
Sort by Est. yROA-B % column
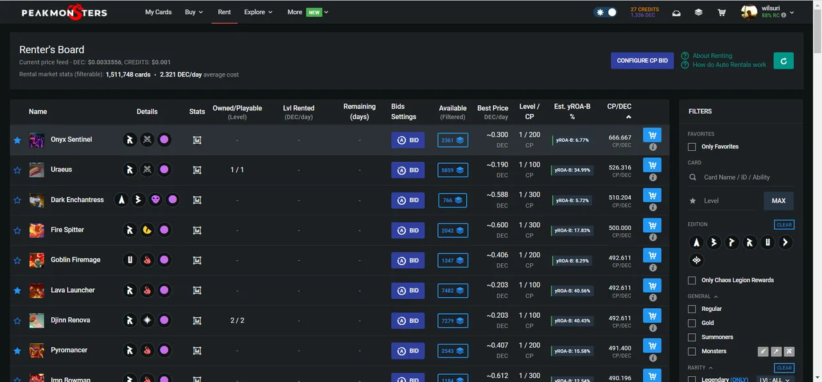pyautogui.click(x=572, y=112)
